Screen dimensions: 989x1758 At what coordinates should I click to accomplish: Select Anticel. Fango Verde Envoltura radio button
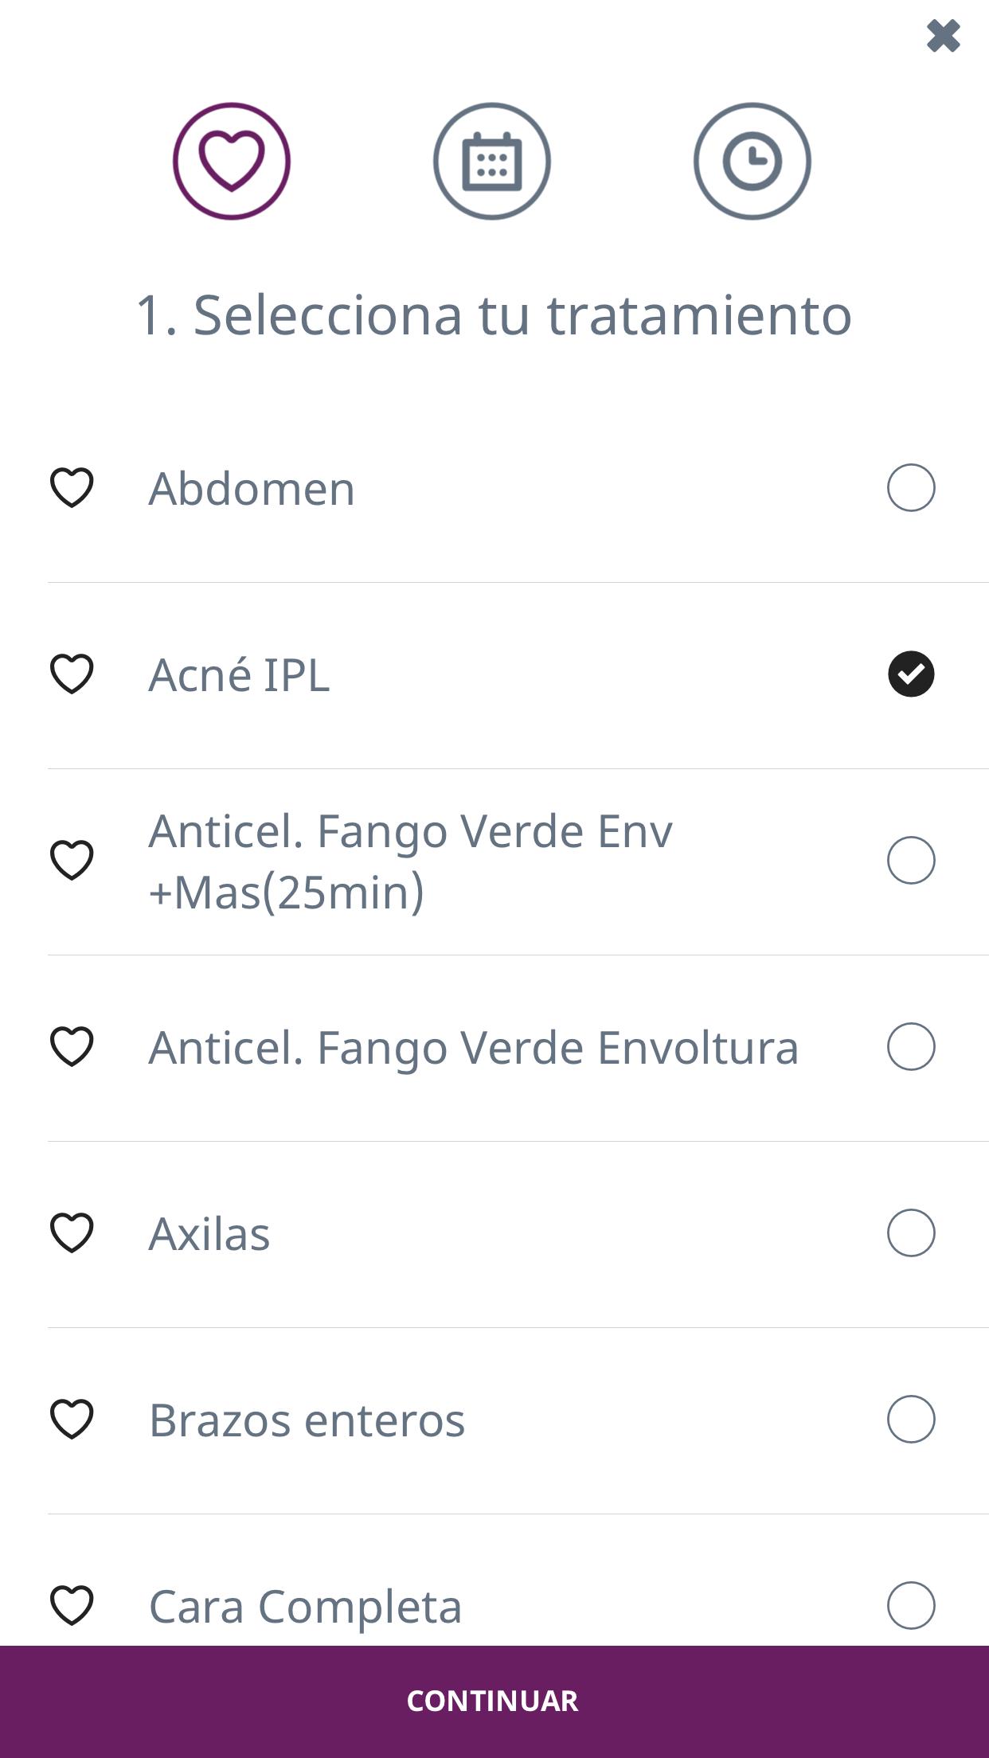pyautogui.click(x=911, y=1046)
